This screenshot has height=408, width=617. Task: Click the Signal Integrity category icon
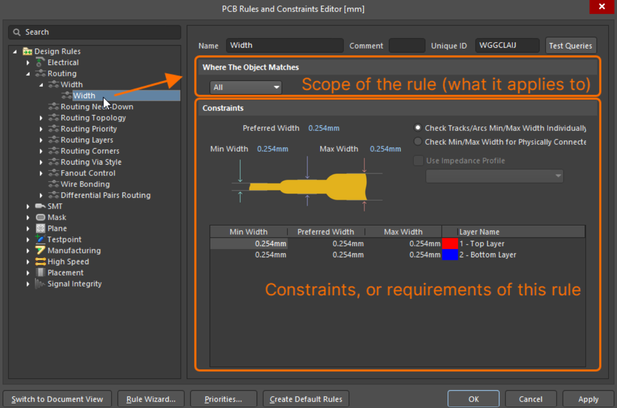pyautogui.click(x=40, y=284)
